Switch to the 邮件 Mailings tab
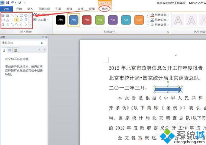 (69, 9)
